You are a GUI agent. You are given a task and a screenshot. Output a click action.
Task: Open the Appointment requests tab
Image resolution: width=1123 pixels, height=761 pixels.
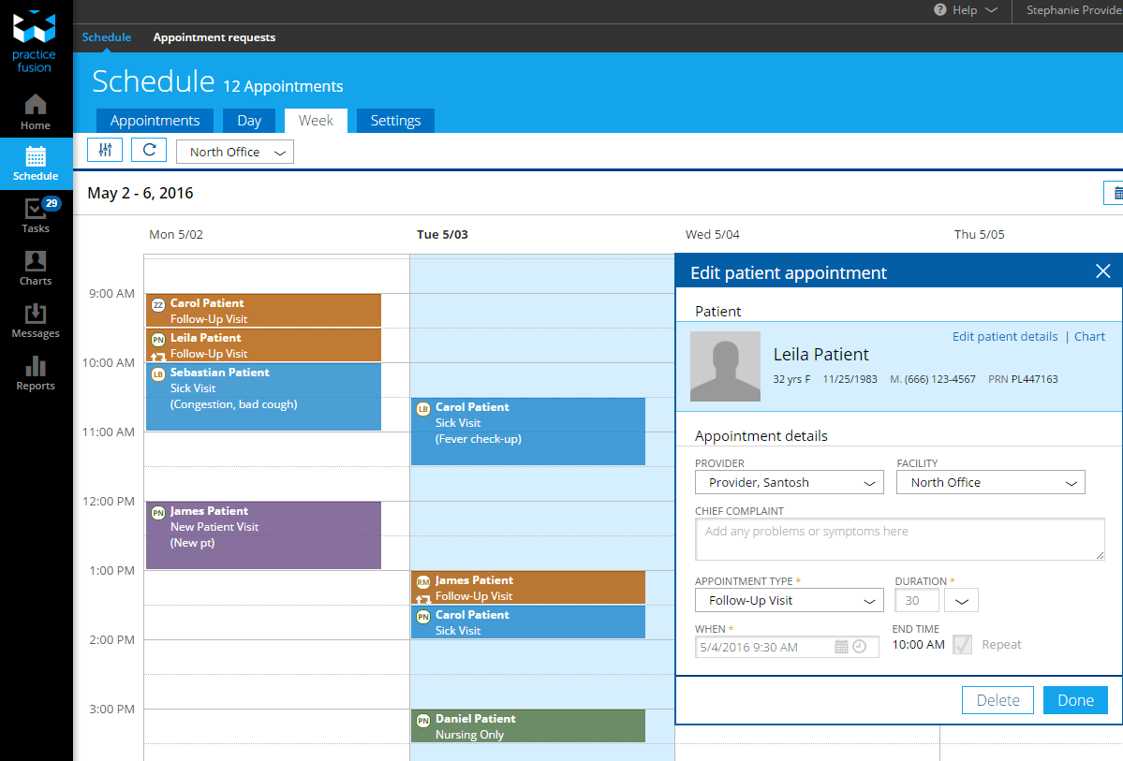(x=214, y=37)
